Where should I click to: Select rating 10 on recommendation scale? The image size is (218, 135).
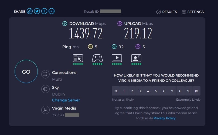(196, 91)
